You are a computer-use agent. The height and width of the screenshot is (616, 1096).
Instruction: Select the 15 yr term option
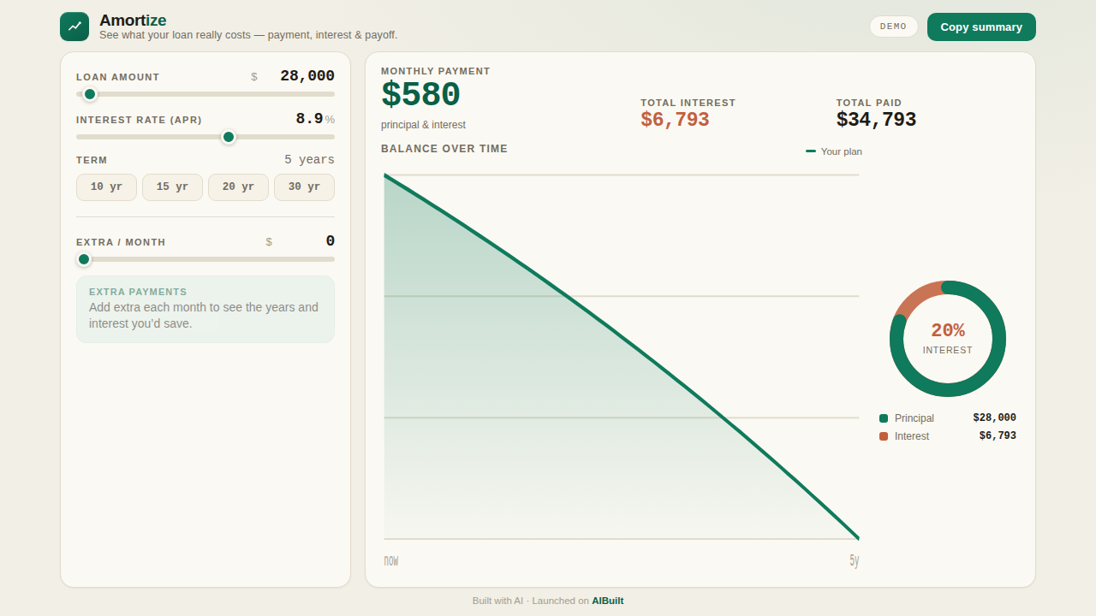click(x=172, y=187)
